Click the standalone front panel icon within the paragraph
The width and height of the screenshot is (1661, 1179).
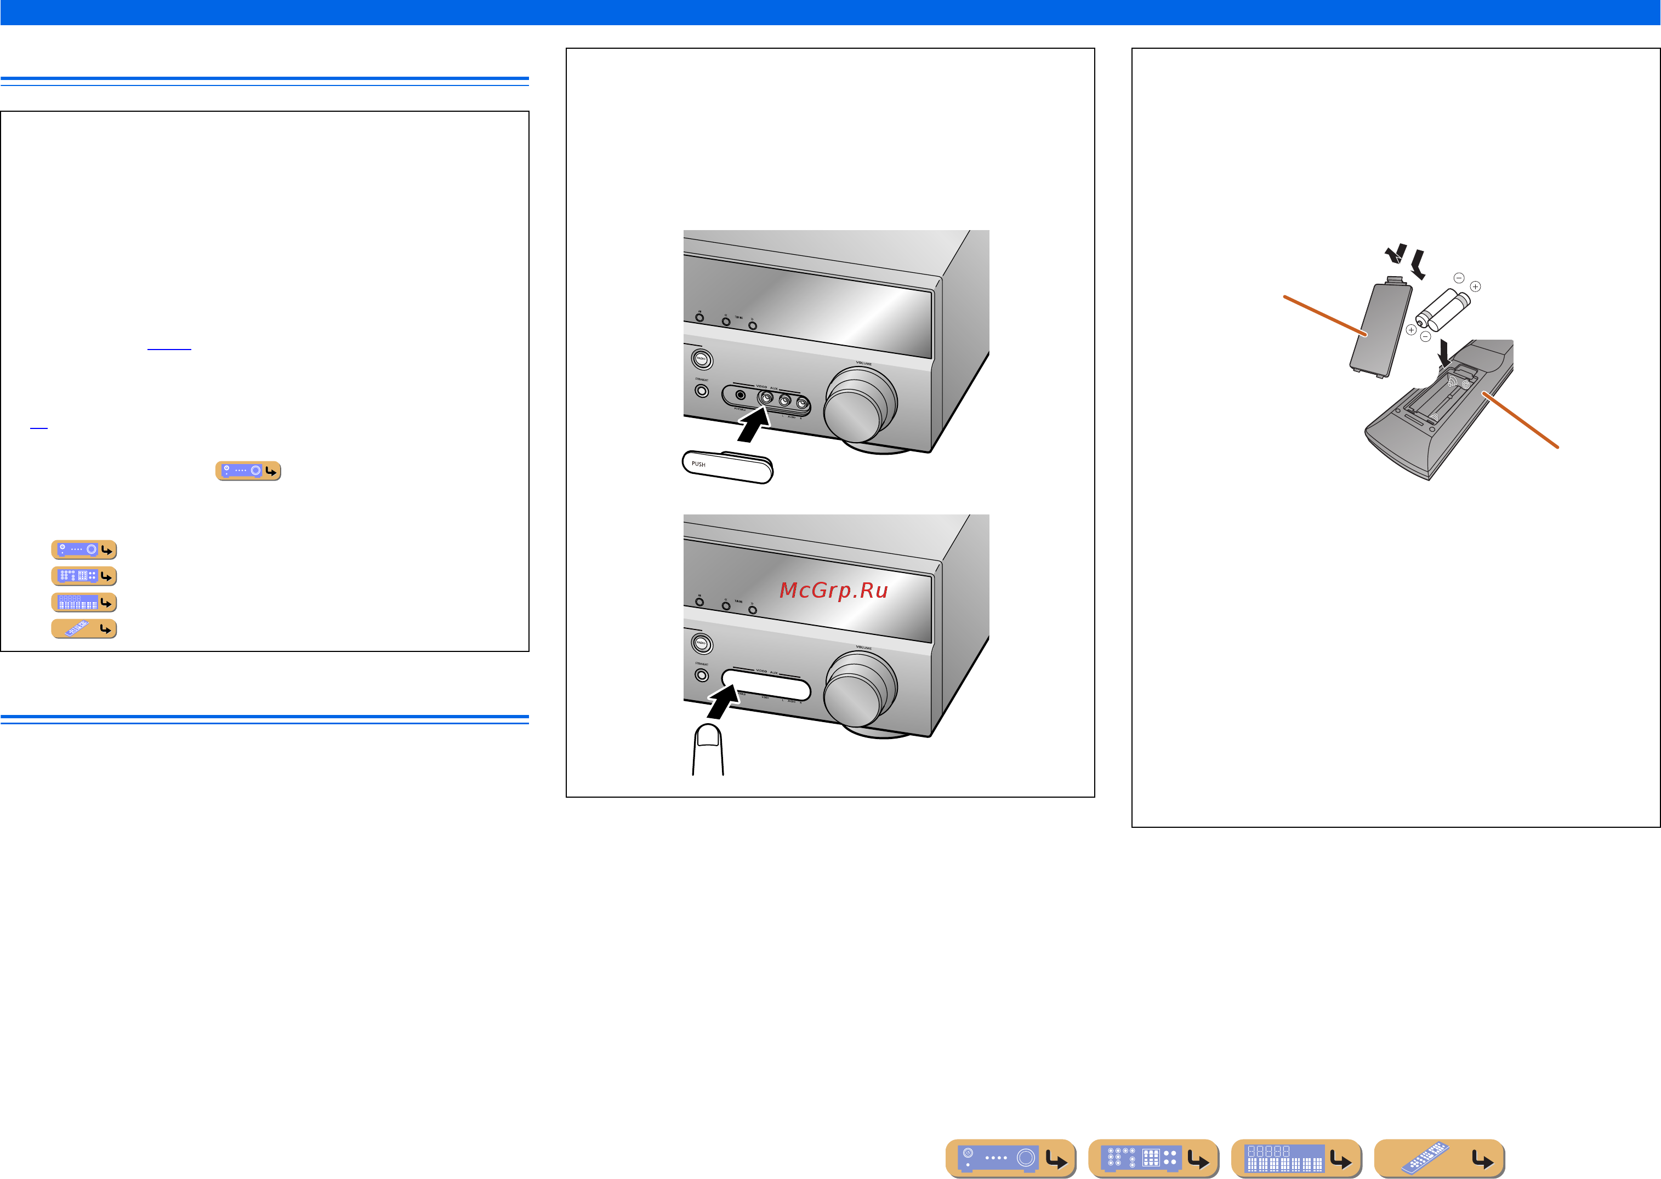pos(248,471)
